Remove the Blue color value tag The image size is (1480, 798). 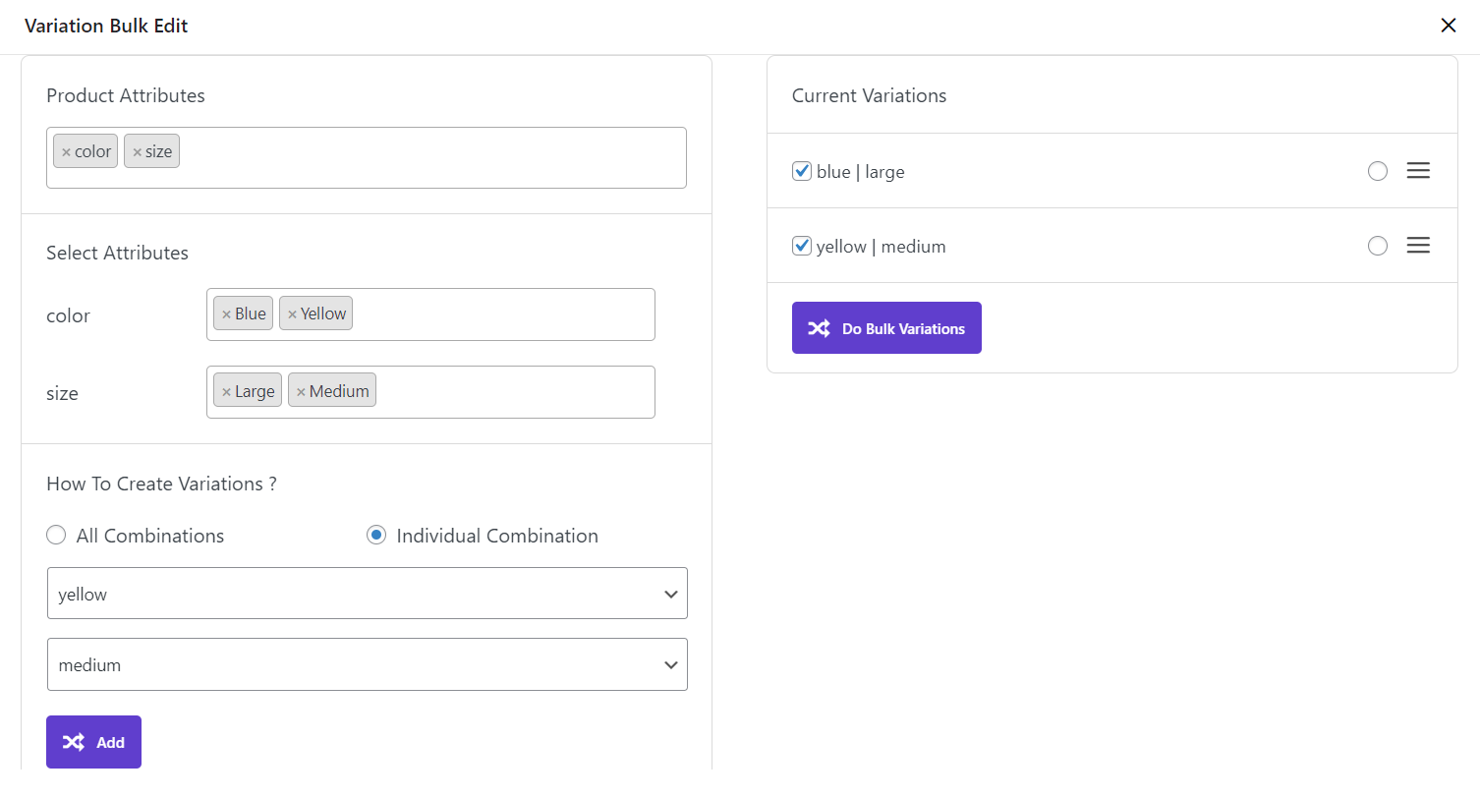tap(226, 314)
